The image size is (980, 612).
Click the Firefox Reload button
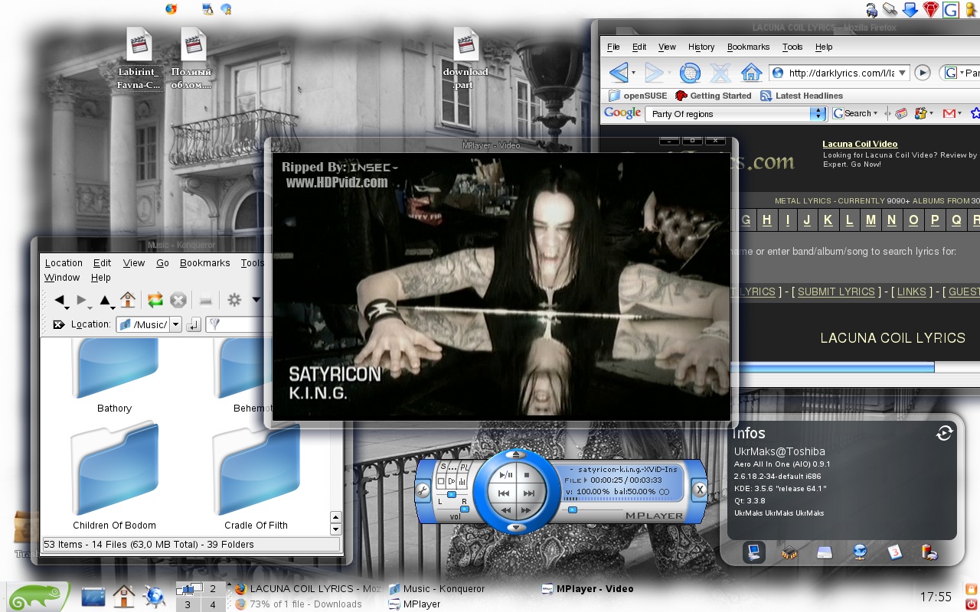pyautogui.click(x=690, y=73)
